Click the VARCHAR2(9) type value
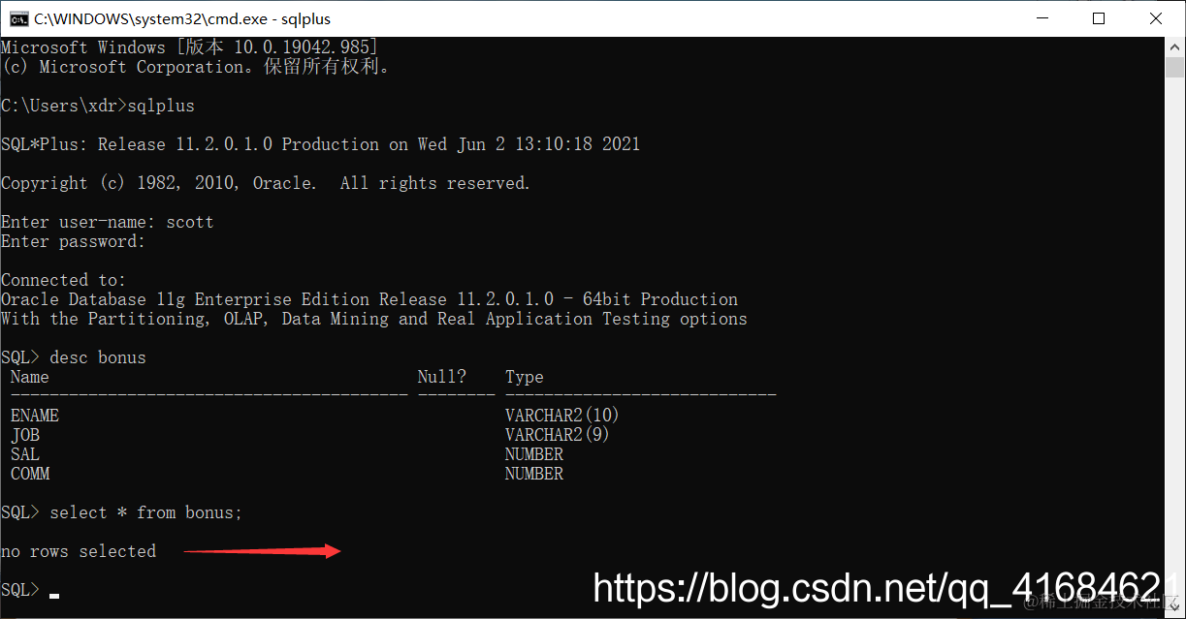Viewport: 1186px width, 619px height. pos(558,435)
